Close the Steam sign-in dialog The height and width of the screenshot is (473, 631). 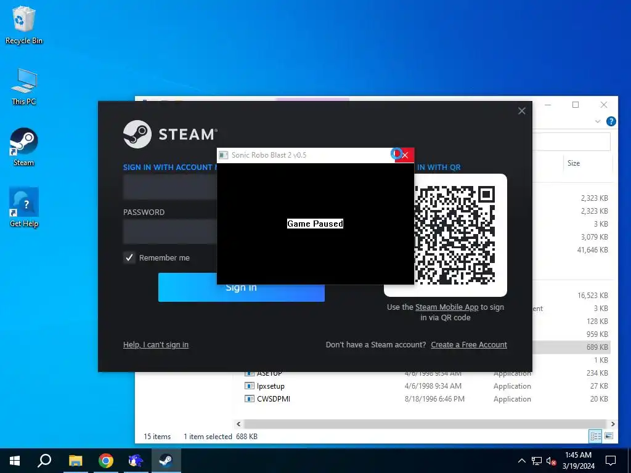[521, 111]
